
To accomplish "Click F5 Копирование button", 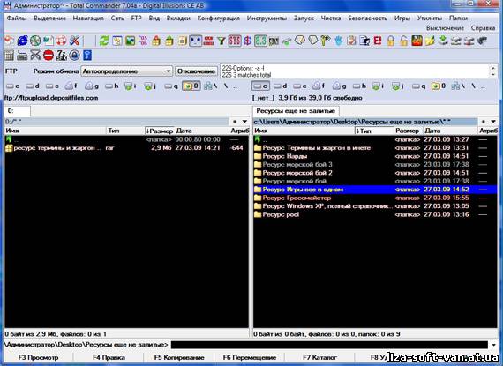I will coord(179,357).
